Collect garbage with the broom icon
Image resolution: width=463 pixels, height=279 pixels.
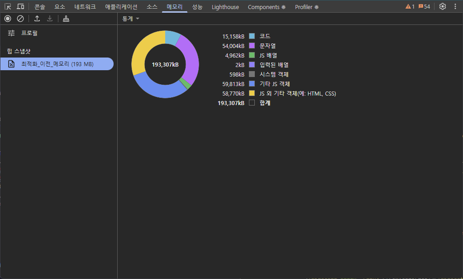[x=66, y=19]
